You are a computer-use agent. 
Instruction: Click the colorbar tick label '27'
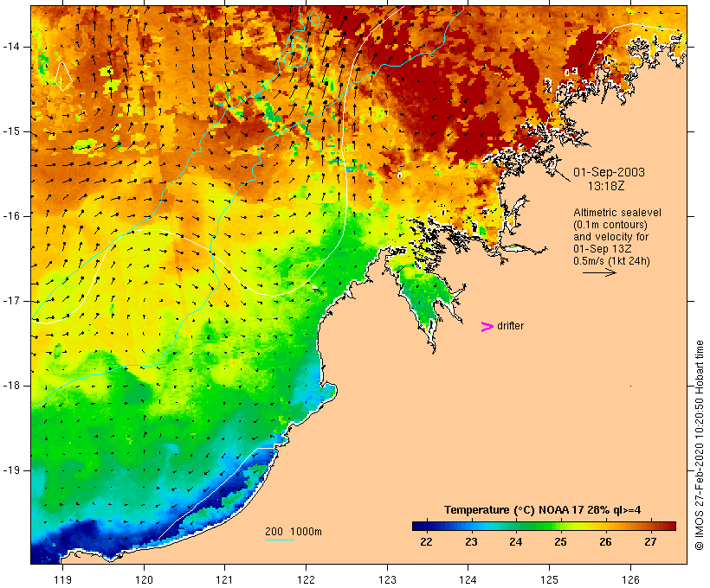click(650, 541)
